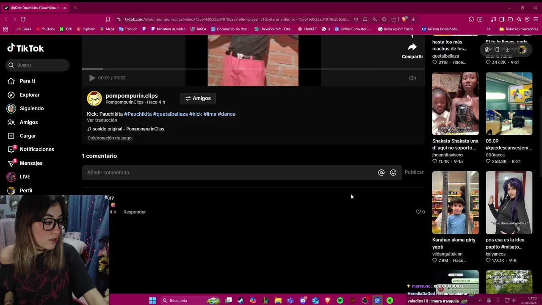Open jhoannitavivero author name
542x305 pixels.
448,155
